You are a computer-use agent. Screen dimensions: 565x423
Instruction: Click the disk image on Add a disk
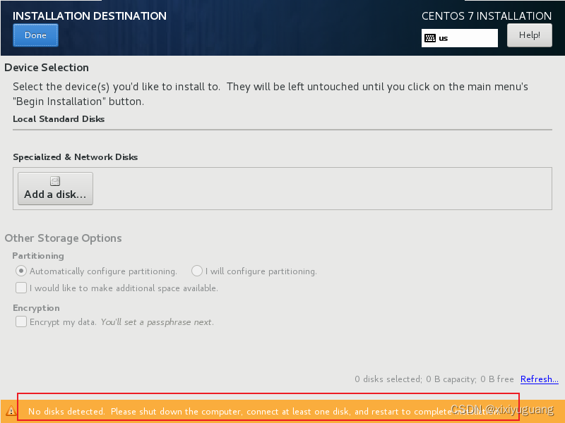(54, 181)
